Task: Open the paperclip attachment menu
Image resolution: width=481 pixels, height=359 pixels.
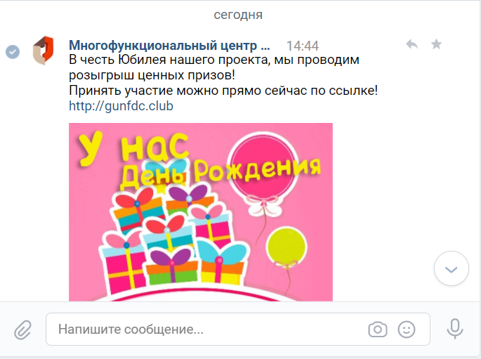Action: pos(22,330)
